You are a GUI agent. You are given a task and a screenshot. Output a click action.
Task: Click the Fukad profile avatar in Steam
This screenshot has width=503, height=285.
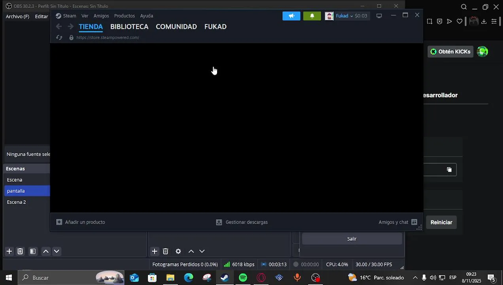pyautogui.click(x=329, y=16)
